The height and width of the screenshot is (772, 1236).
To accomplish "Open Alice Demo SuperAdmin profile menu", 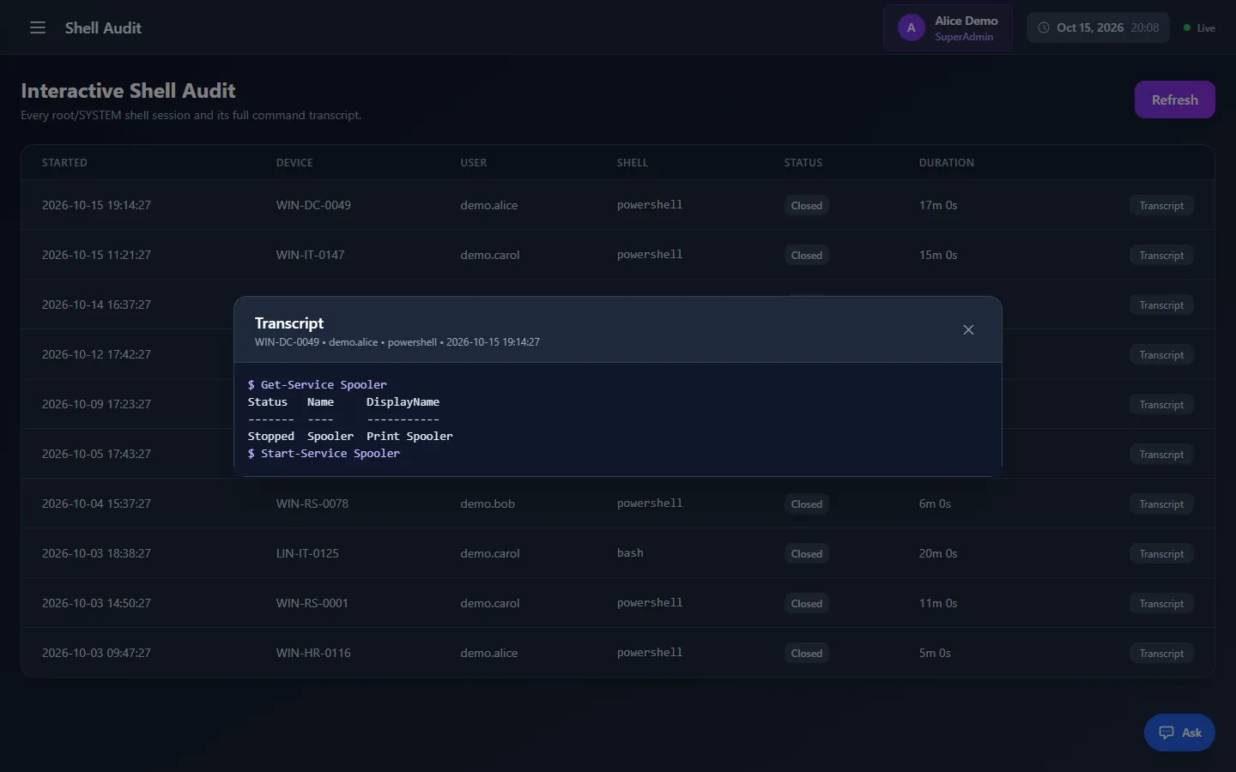I will [x=948, y=27].
